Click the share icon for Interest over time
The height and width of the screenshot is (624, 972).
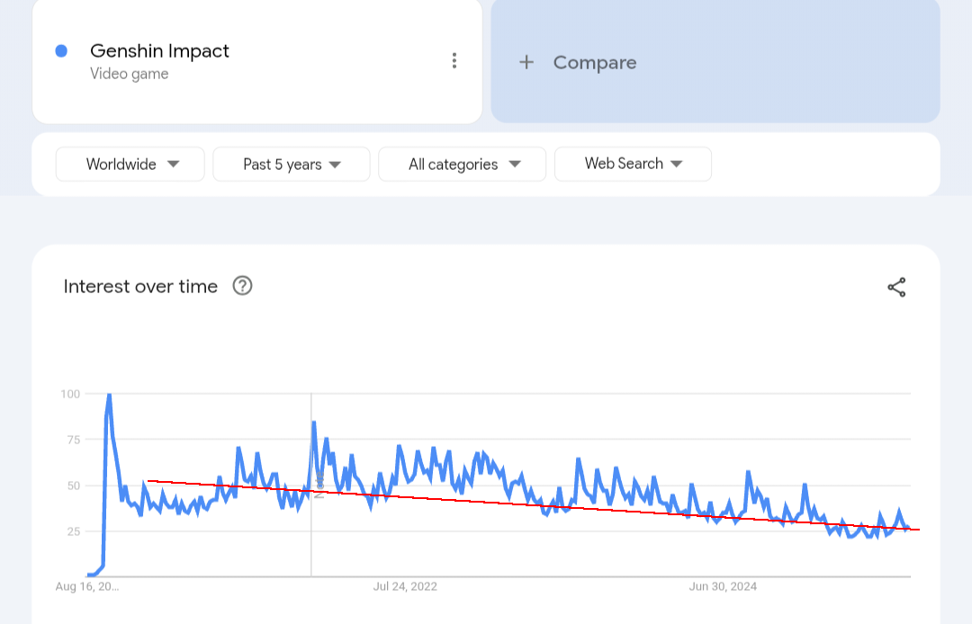coord(896,288)
